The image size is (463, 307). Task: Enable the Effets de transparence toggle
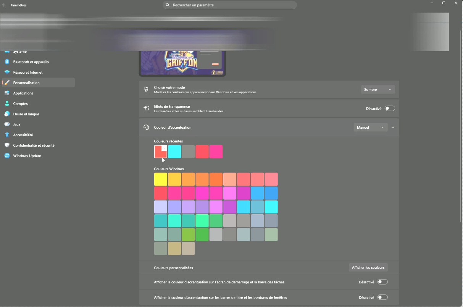pyautogui.click(x=389, y=108)
